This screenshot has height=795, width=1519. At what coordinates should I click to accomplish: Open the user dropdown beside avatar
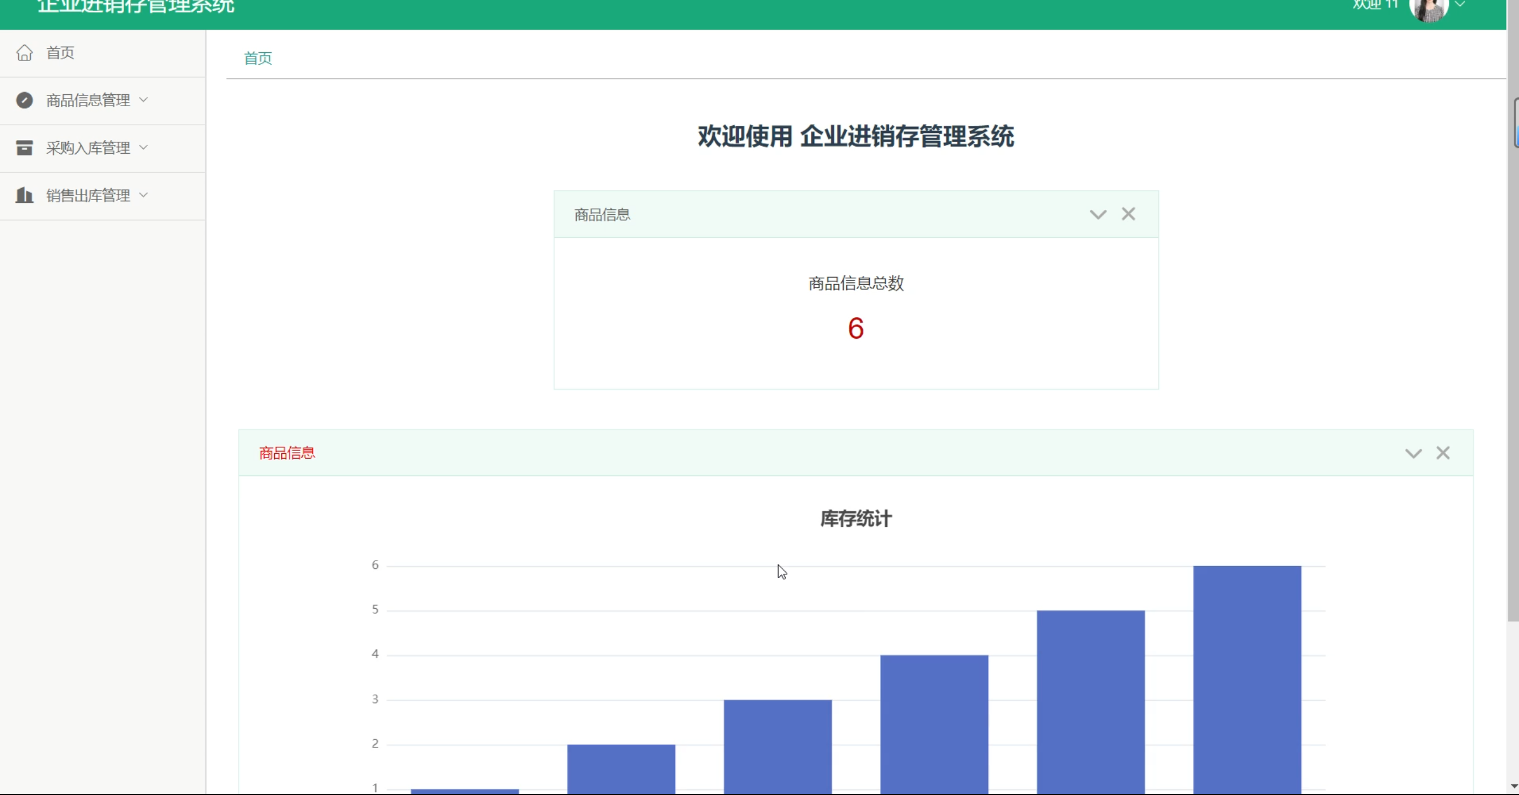[1460, 5]
